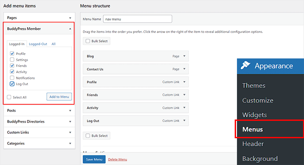Select the Log Out menu structure item
The width and height of the screenshot is (304, 165).
click(x=135, y=121)
